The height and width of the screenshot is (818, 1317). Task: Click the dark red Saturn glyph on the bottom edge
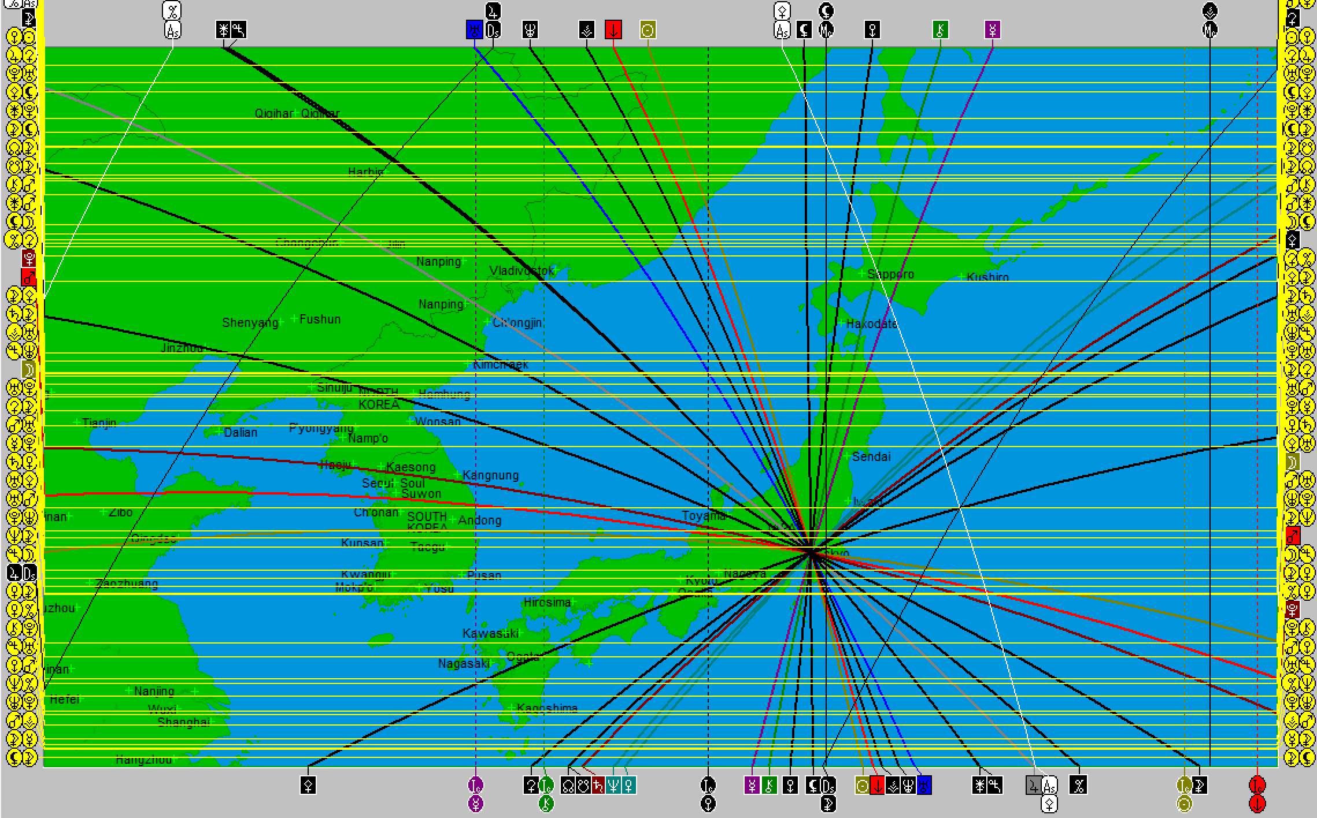coord(598,785)
